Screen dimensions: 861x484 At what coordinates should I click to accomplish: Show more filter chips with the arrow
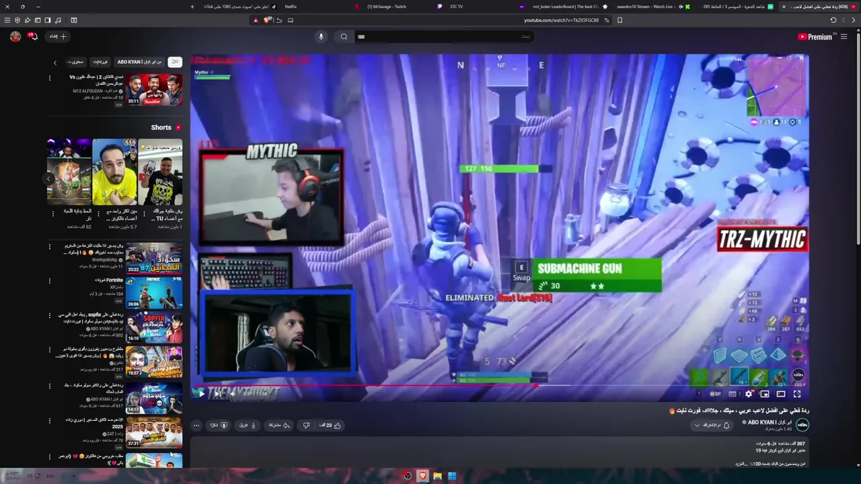[x=55, y=63]
